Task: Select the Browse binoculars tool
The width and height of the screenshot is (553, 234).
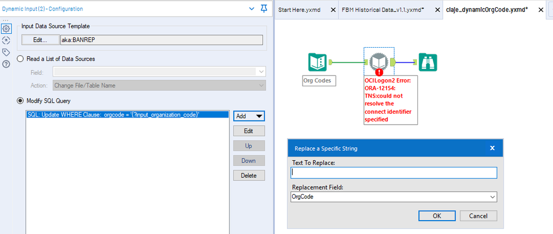Action: point(428,63)
